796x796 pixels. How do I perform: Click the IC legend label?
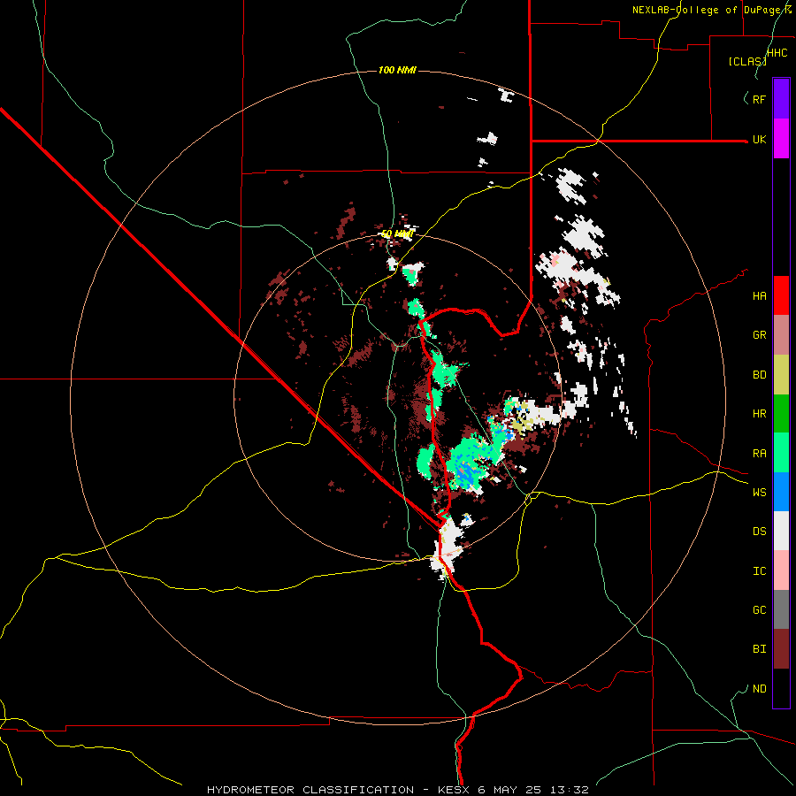coord(759,571)
